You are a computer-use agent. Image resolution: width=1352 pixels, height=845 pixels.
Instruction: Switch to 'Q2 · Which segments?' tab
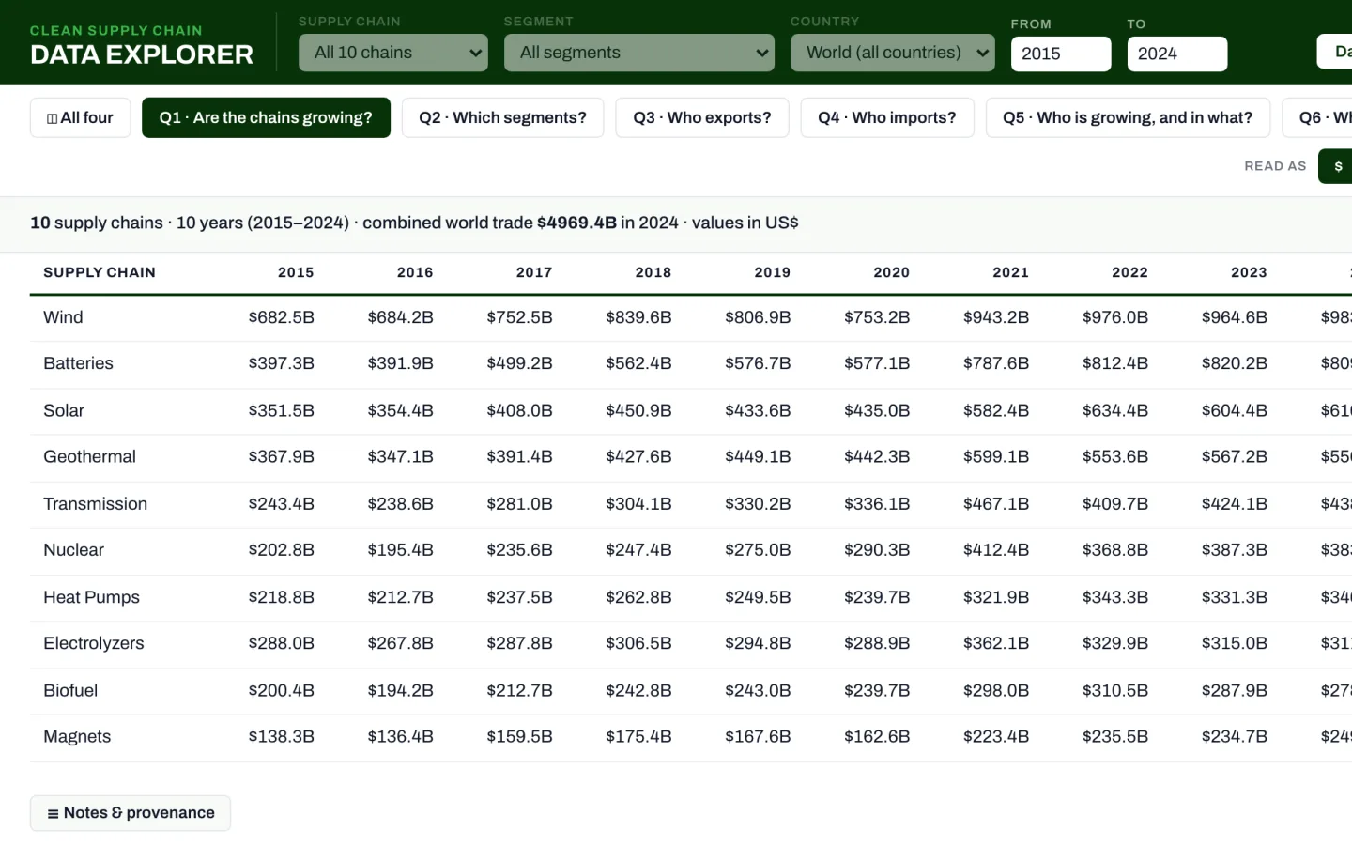[x=502, y=117]
